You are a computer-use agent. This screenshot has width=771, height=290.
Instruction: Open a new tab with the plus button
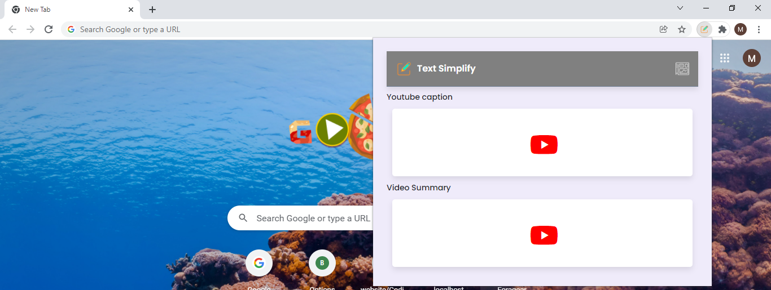pyautogui.click(x=152, y=10)
